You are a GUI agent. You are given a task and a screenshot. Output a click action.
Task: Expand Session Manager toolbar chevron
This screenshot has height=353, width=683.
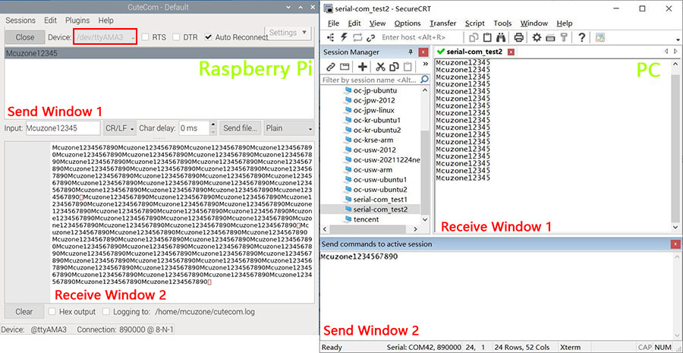[426, 64]
